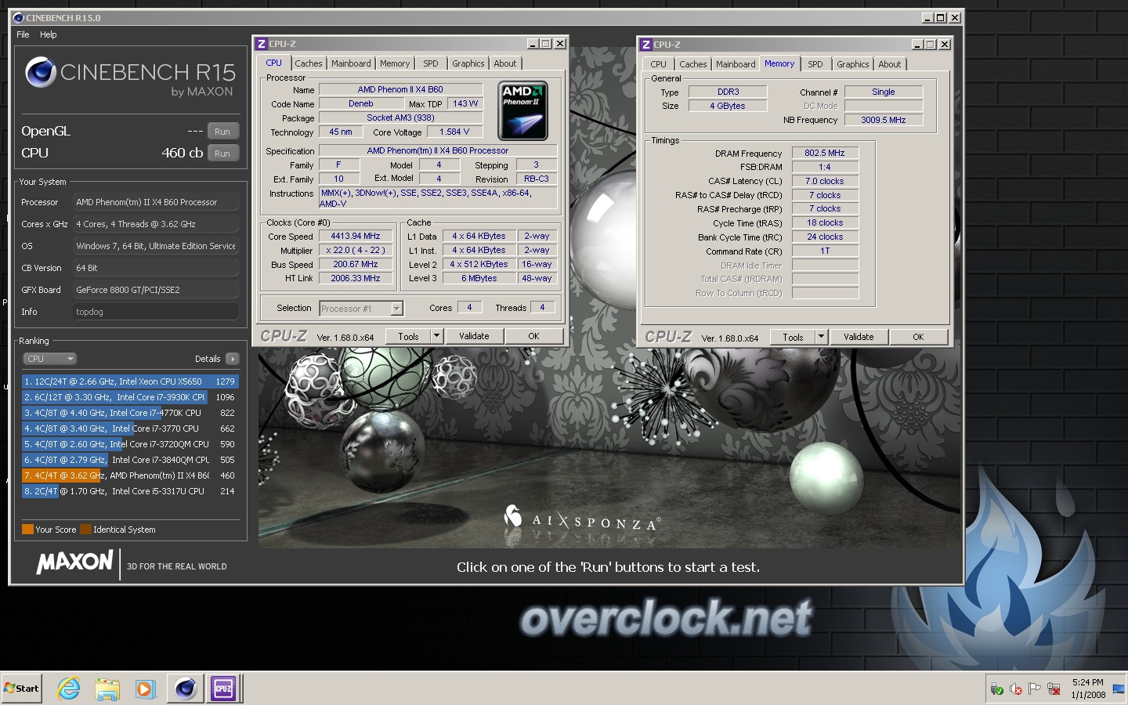The height and width of the screenshot is (705, 1128).
Task: Open Graphics tab in right CPU-Z window
Action: pyautogui.click(x=853, y=64)
